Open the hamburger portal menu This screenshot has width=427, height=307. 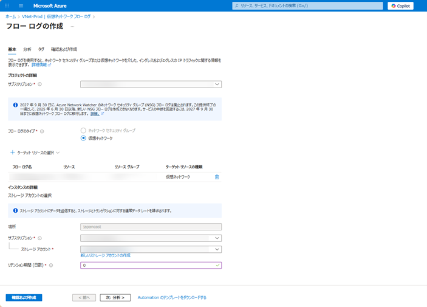pyautogui.click(x=21, y=5)
